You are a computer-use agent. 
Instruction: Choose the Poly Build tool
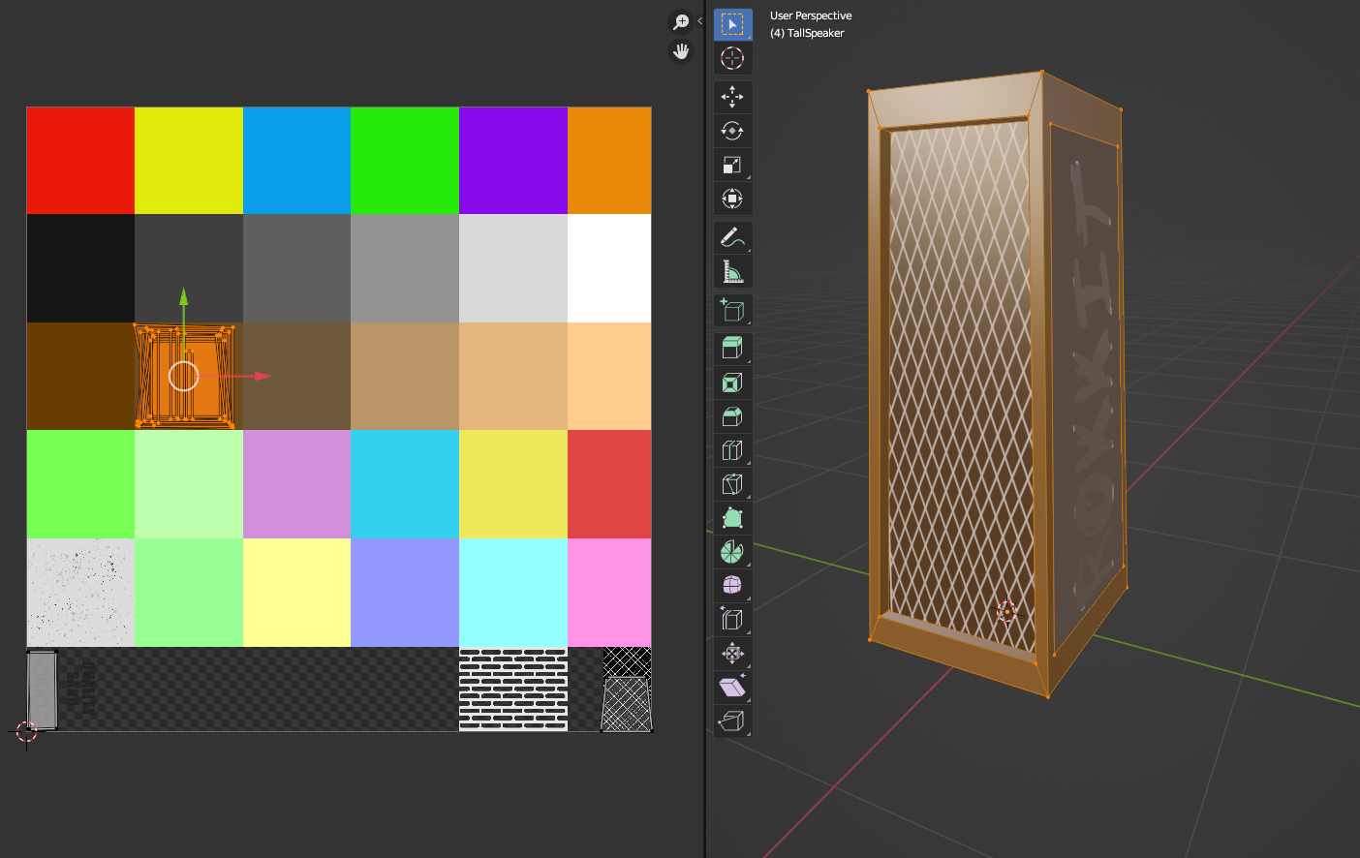732,518
